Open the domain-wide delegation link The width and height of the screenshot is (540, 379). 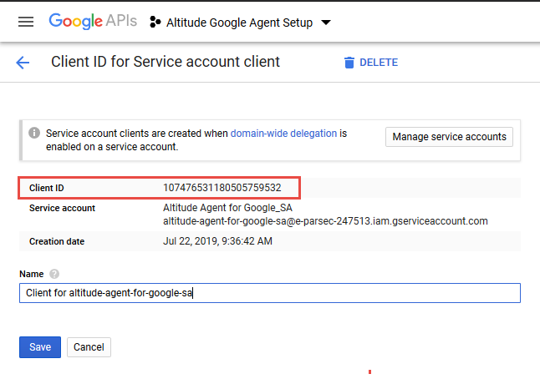point(284,133)
